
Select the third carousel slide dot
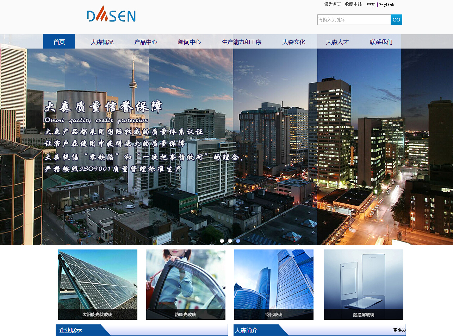[238, 241]
